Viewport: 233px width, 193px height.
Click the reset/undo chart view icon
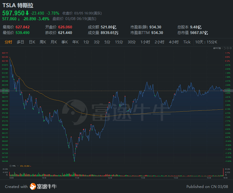pyautogui.click(x=225, y=48)
